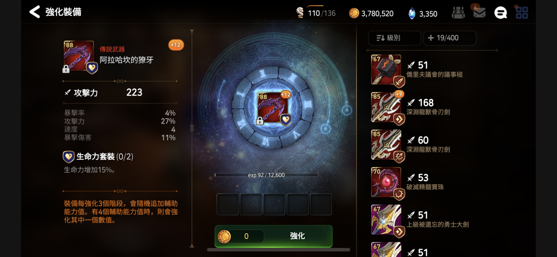Image resolution: width=557 pixels, height=257 pixels.
Task: Click the green 強化 enhance button
Action: 273,236
